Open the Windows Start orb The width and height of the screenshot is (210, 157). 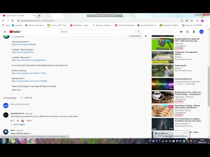click(4, 141)
